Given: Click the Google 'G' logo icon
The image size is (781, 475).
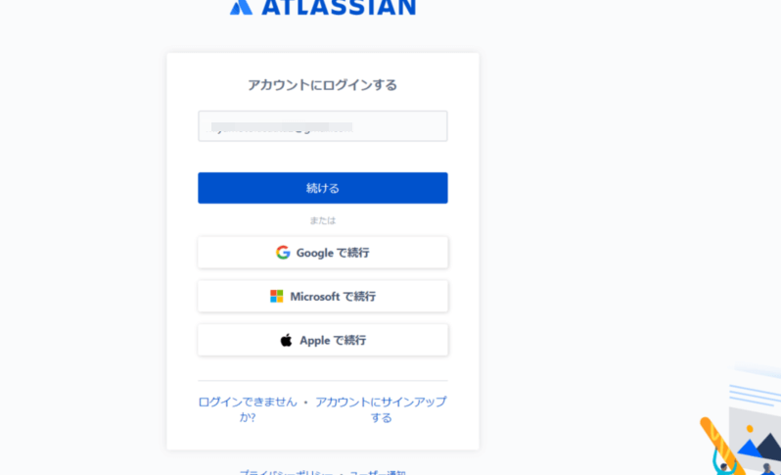Looking at the screenshot, I should click(x=283, y=253).
